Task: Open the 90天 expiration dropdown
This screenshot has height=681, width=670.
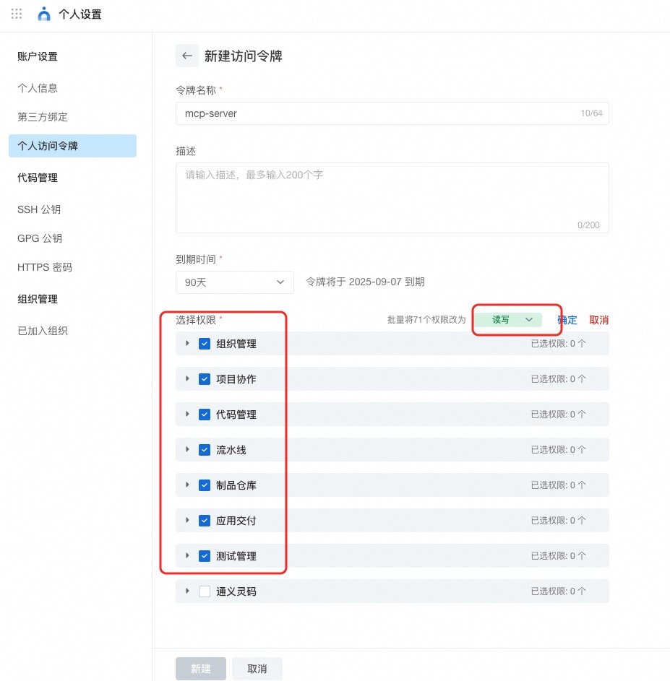Action: (234, 282)
